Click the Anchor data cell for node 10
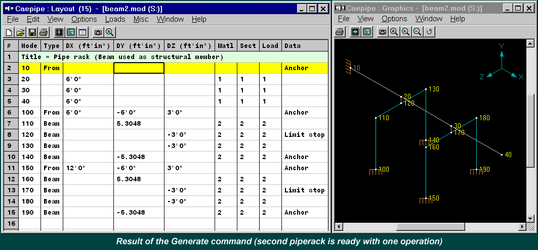 (305, 68)
